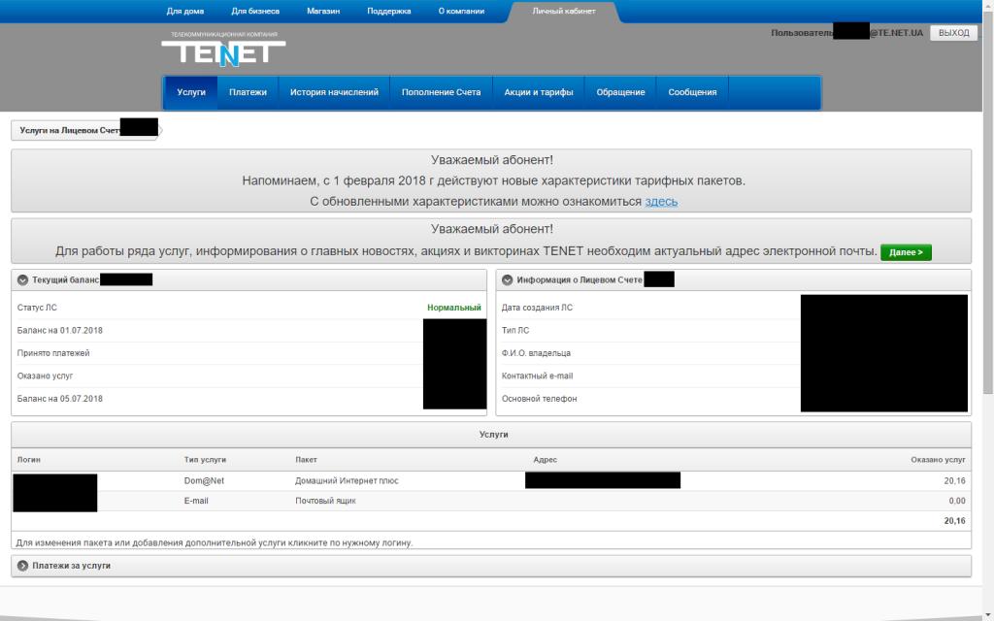
Task: Expand the Платежи за услуги section
Action: [x=23, y=566]
